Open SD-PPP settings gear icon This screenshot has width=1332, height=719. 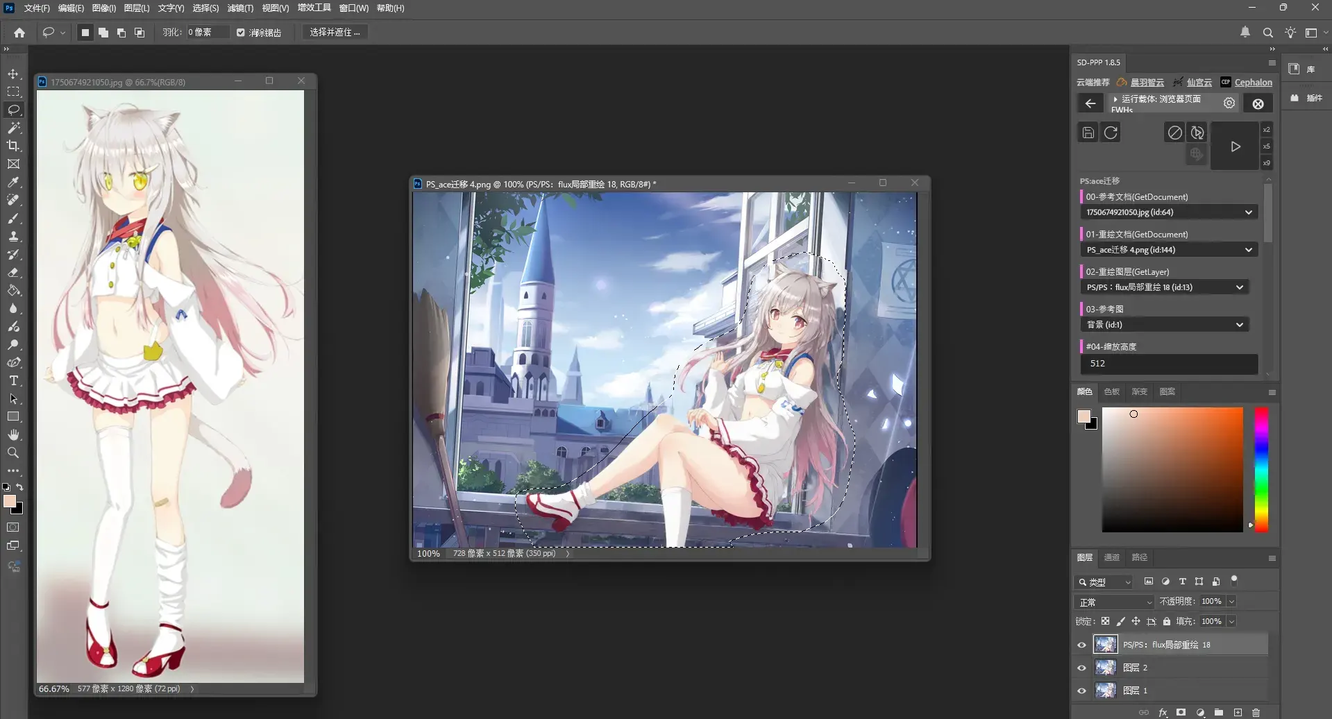pos(1229,103)
